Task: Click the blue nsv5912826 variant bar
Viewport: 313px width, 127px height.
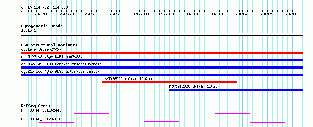Action: 236,90
